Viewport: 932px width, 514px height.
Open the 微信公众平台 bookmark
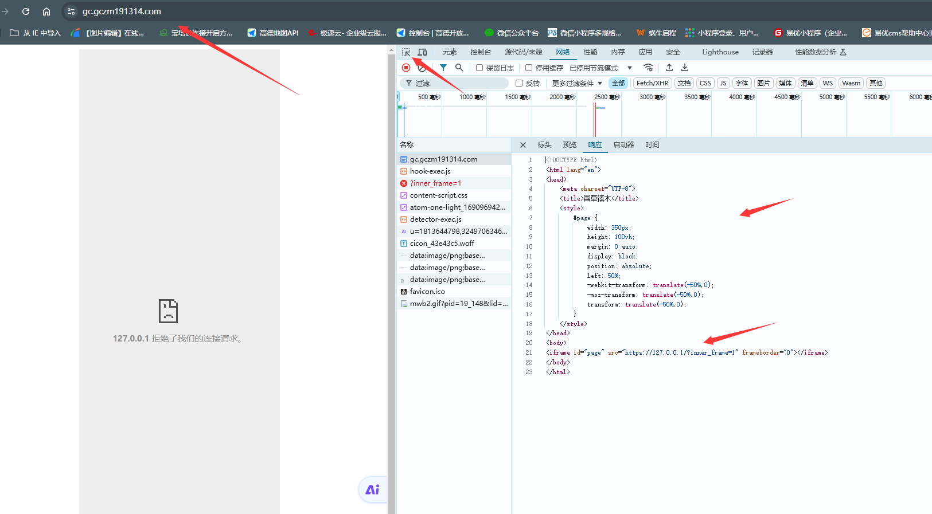512,33
